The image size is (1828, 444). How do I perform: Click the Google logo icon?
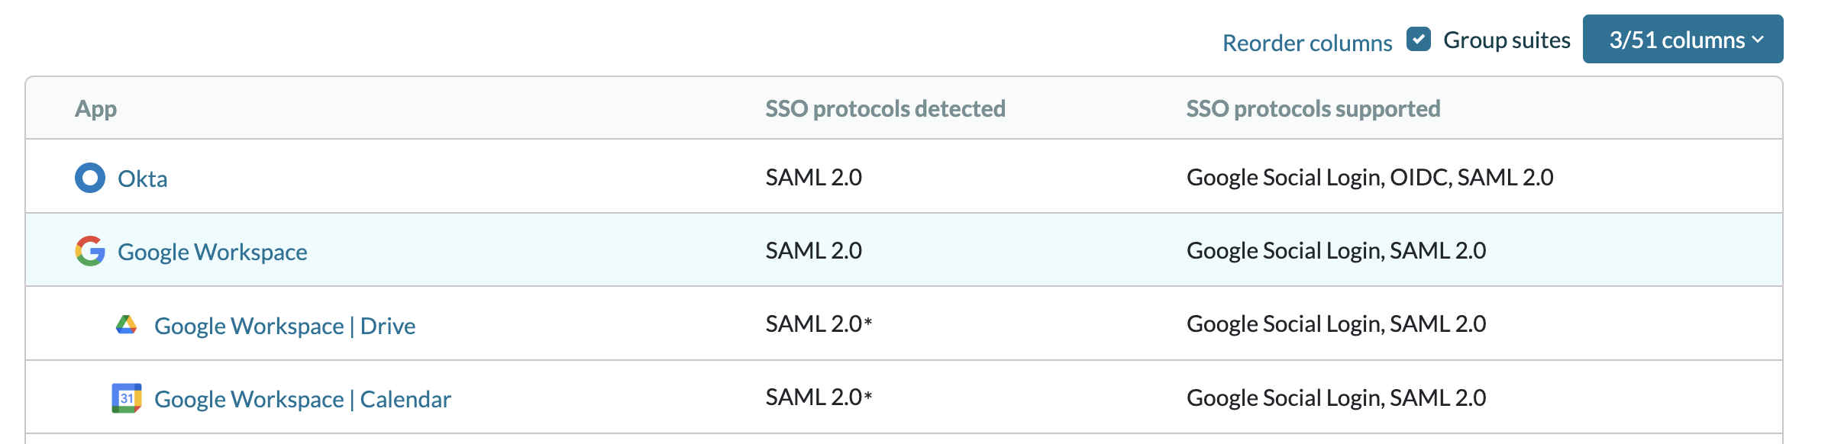(x=90, y=251)
